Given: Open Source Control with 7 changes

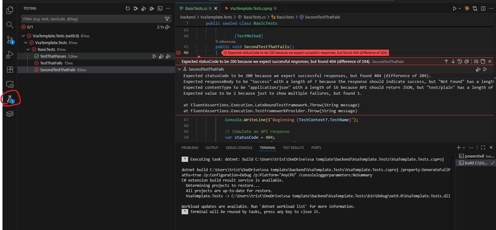Looking at the screenshot, I should click(10, 40).
